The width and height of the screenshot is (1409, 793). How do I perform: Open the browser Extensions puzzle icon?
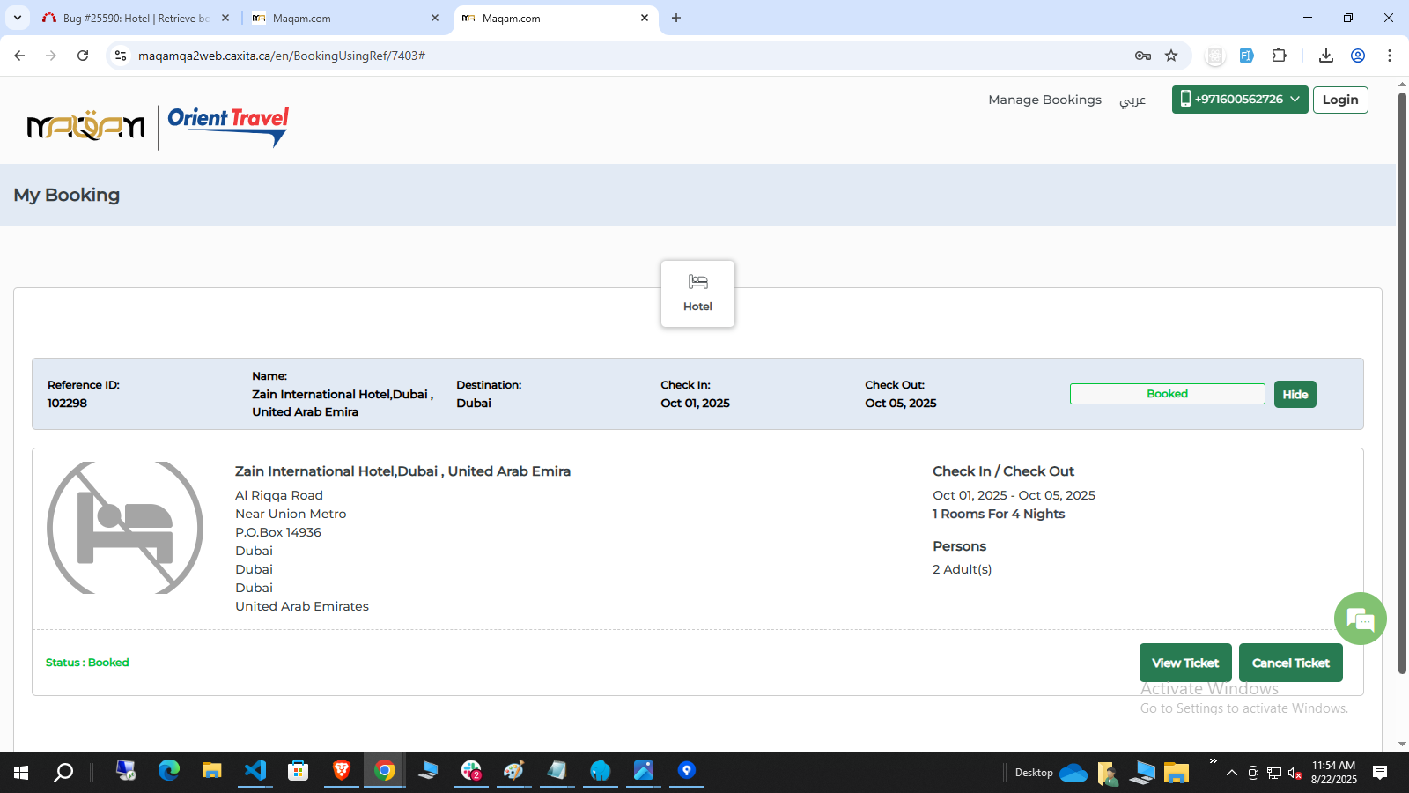(1279, 56)
